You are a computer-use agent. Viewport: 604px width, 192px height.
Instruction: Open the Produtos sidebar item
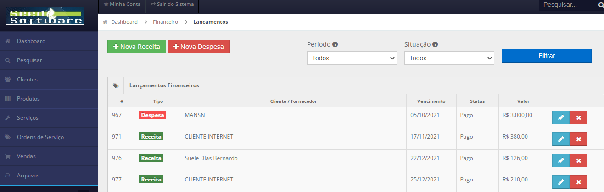(x=49, y=99)
